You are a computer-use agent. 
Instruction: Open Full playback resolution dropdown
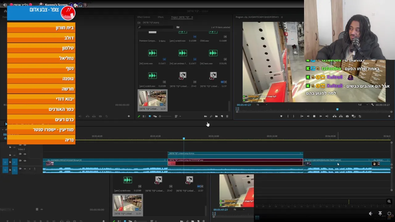[363, 105]
